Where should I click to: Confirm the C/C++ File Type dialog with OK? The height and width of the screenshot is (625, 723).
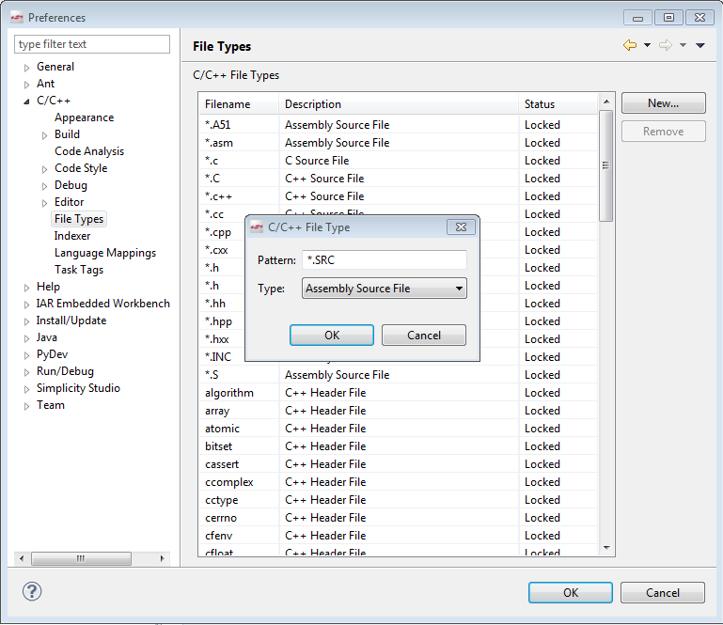point(332,336)
